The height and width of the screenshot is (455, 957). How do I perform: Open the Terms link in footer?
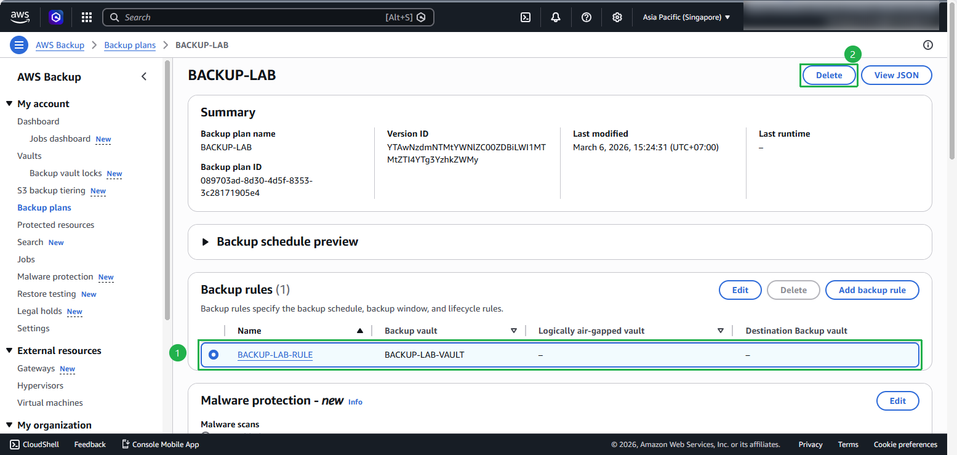pos(848,445)
